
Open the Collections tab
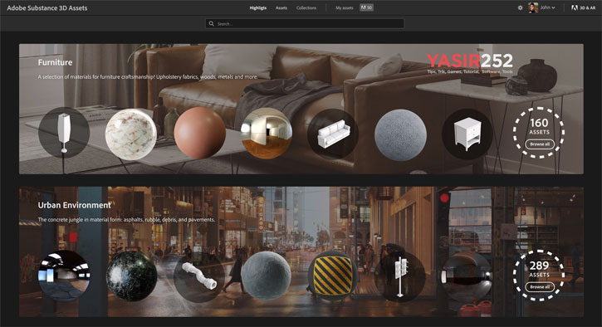click(x=306, y=7)
